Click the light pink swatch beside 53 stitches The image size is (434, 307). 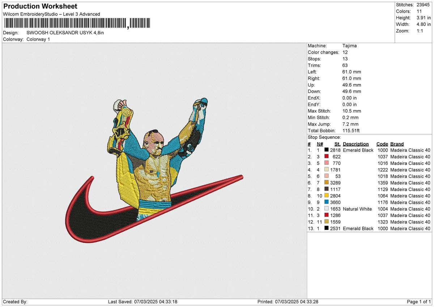click(326, 176)
